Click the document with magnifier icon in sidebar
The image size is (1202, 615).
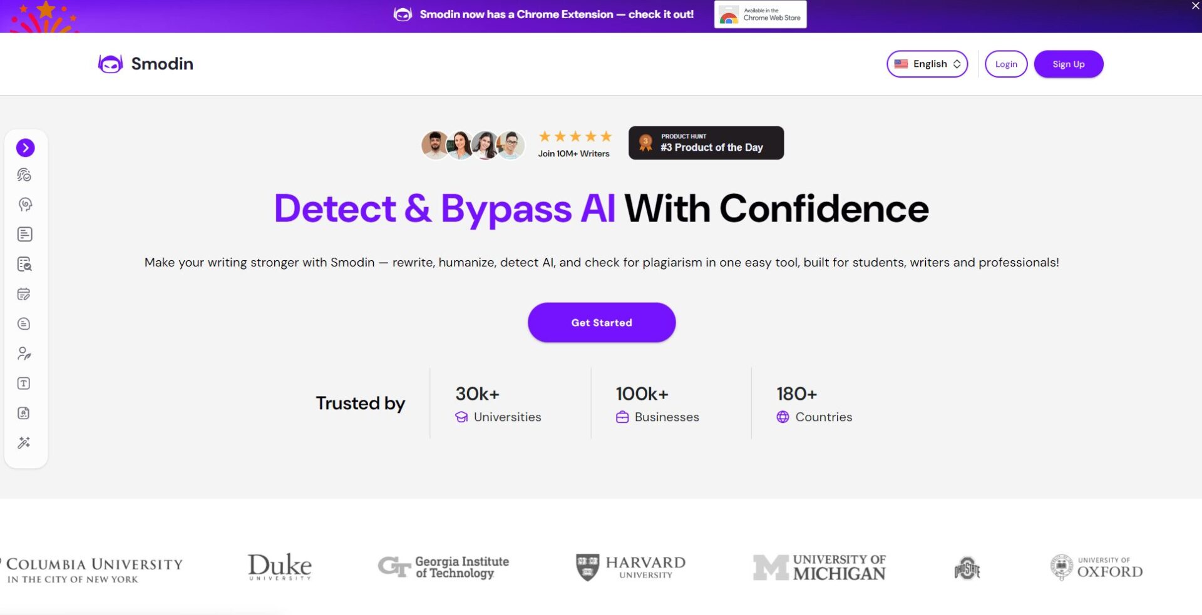[x=24, y=264]
